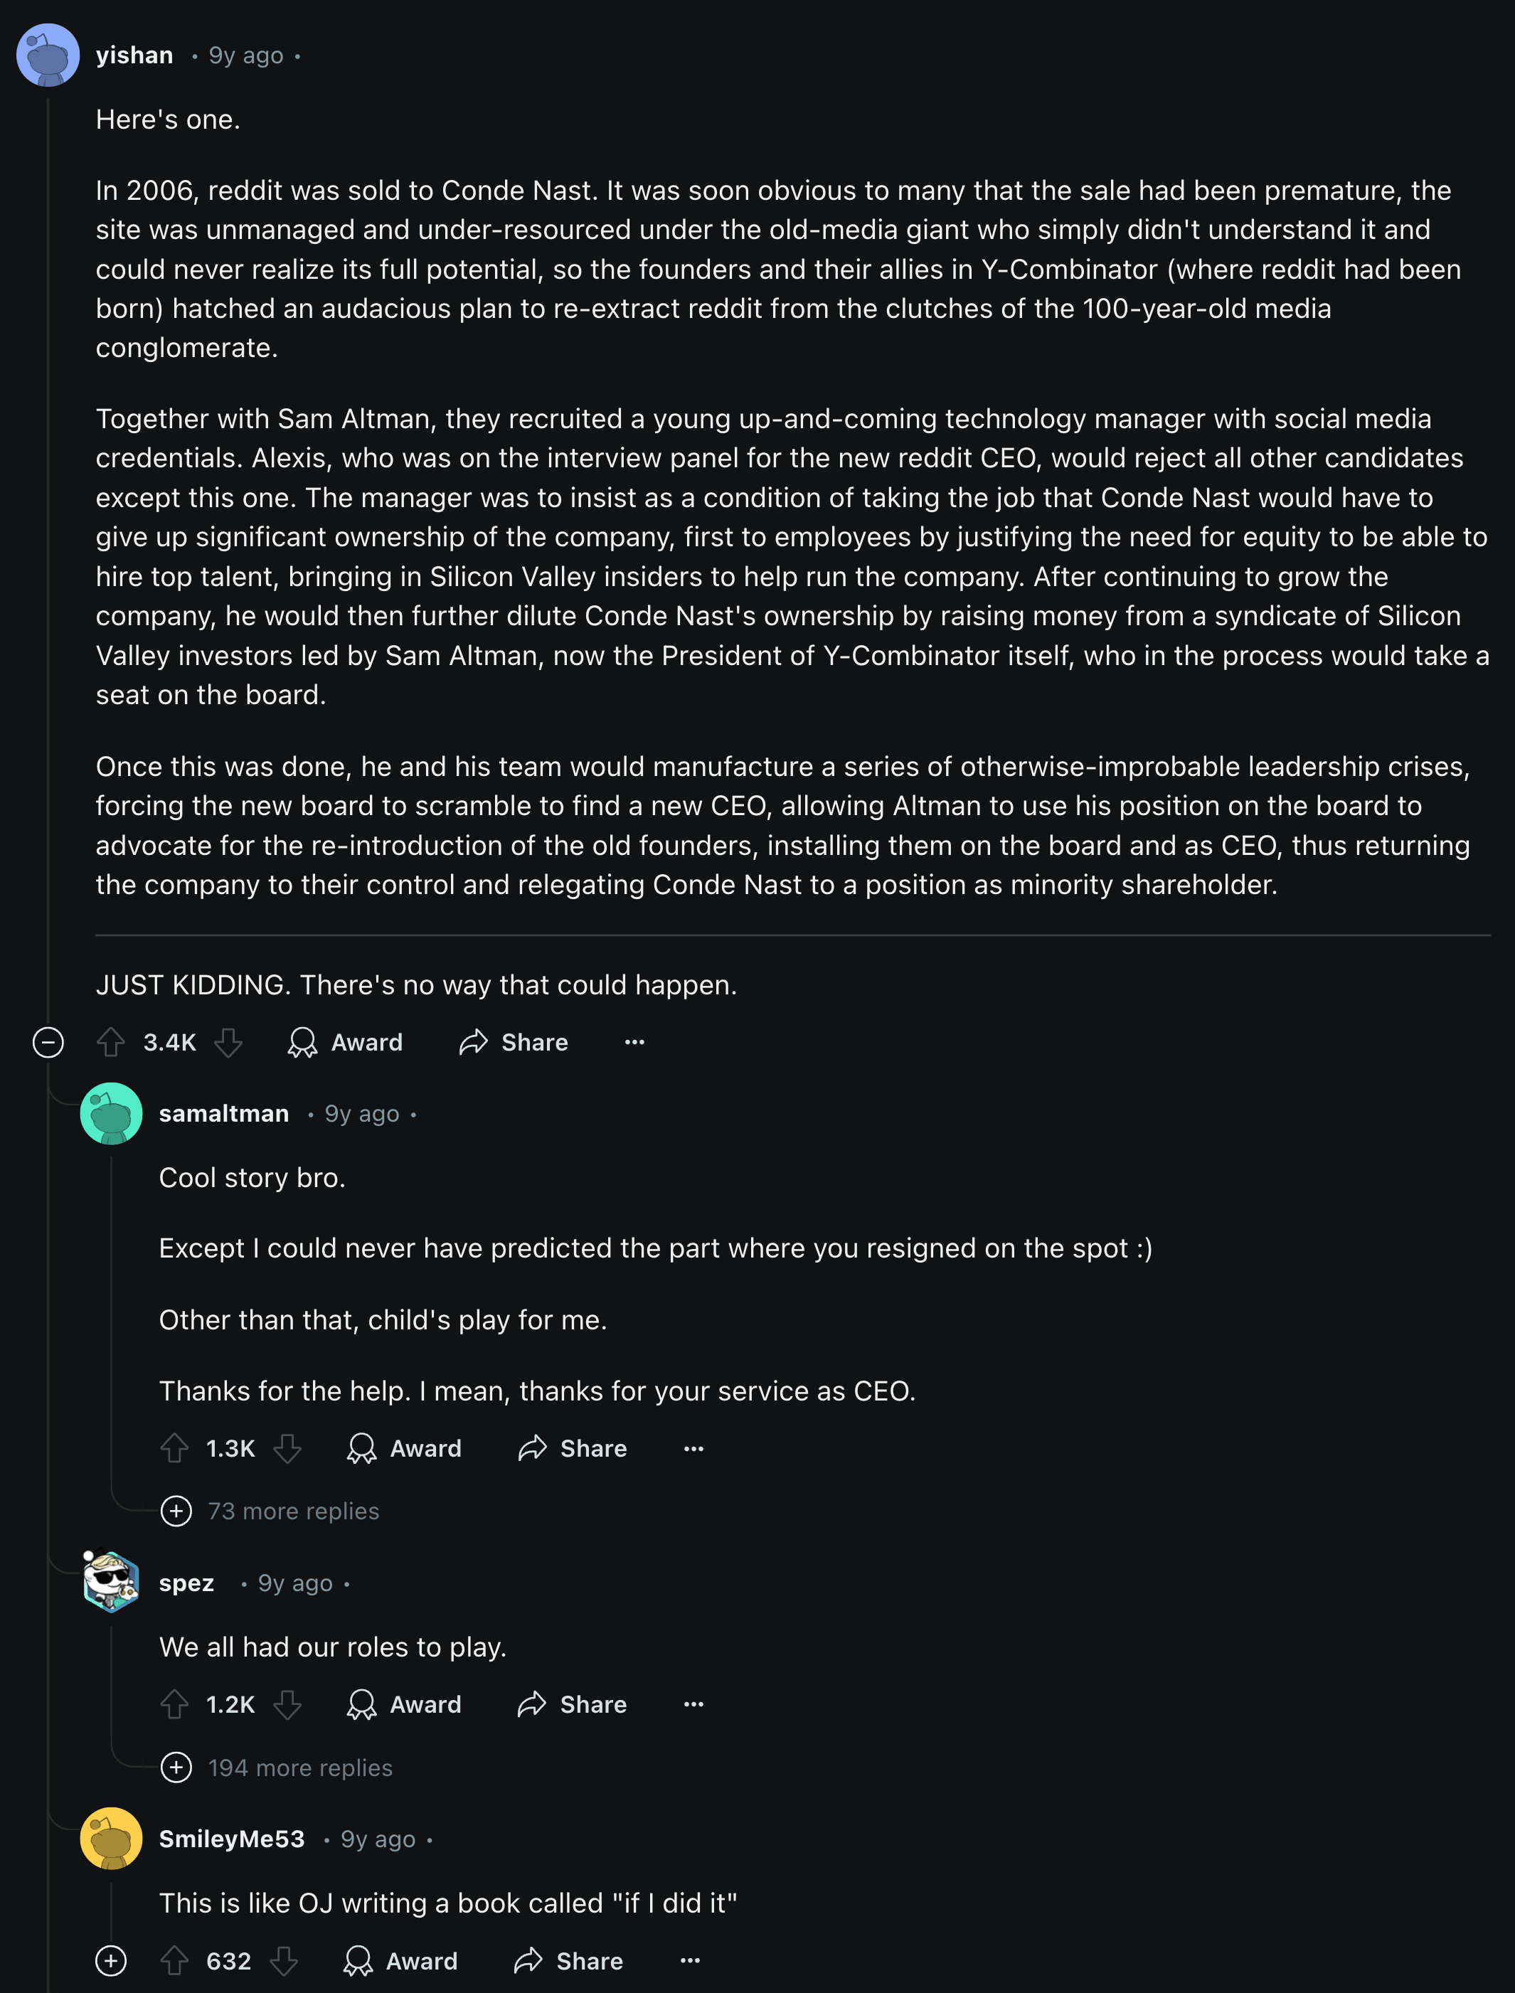
Task: Click spez's avatar image
Action: [111, 1582]
